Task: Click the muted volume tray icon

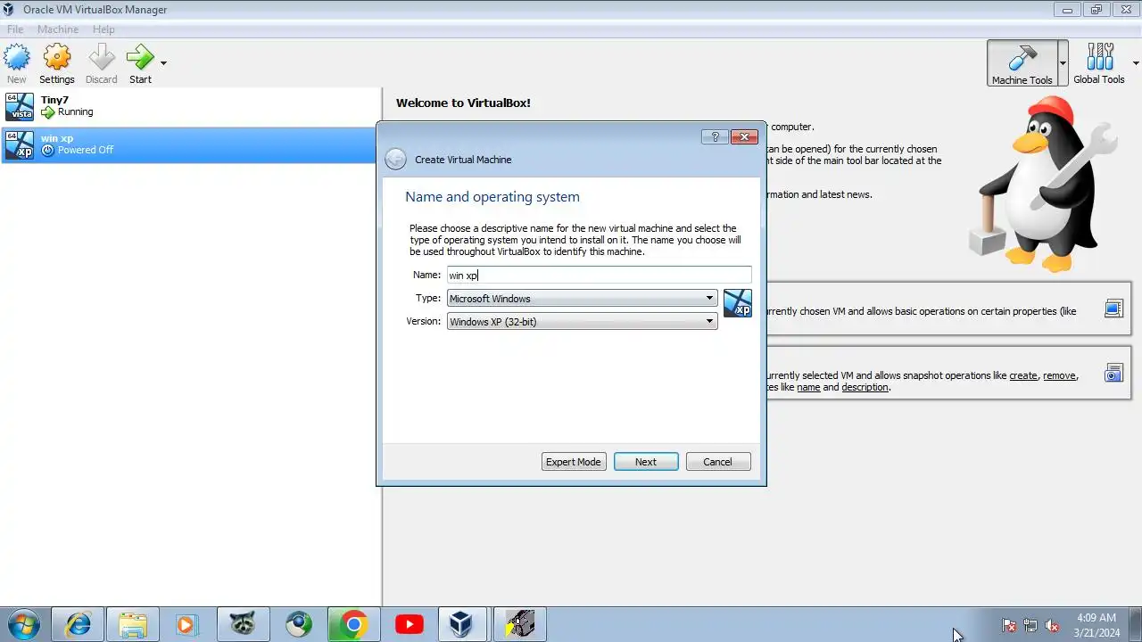Action: (x=1052, y=626)
